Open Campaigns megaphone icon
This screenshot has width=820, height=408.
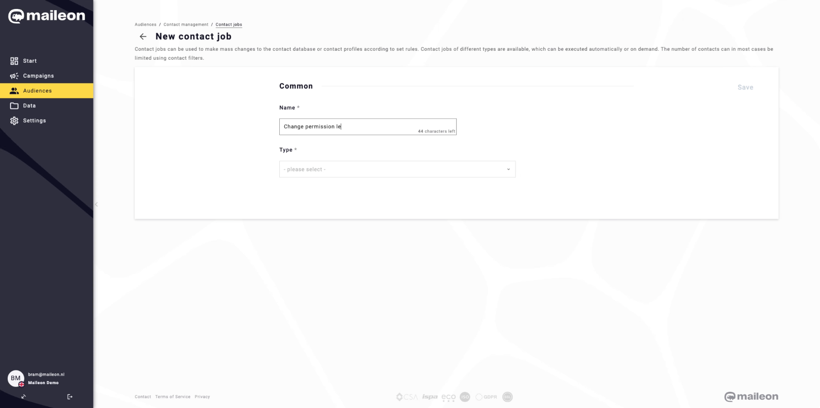14,76
